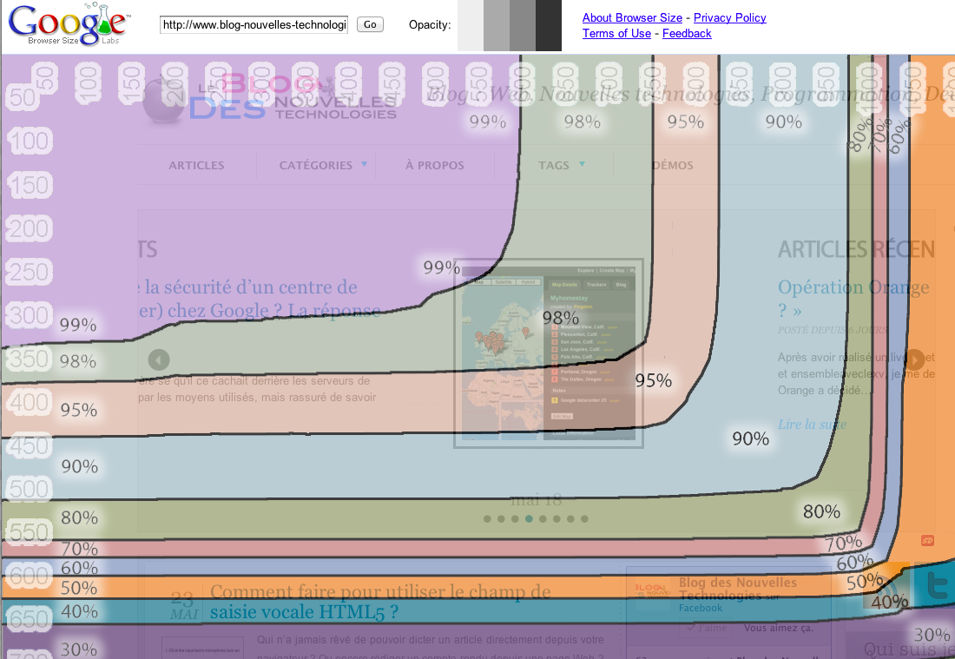Viewport: 955px width, 659px height.
Task: Select the sixth carousel pagination dot
Action: [557, 519]
